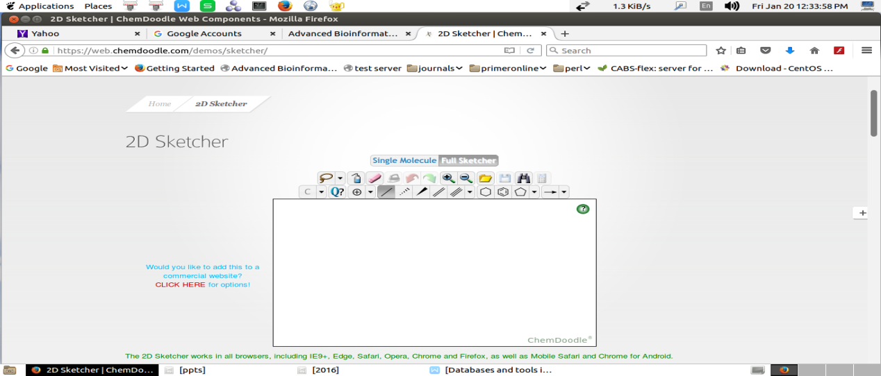Select the reaction Arrow tool
The height and width of the screenshot is (376, 881).
(550, 192)
